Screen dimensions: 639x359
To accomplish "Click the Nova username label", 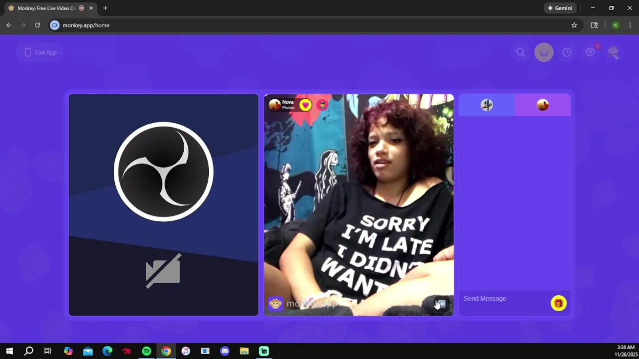I will 288,102.
